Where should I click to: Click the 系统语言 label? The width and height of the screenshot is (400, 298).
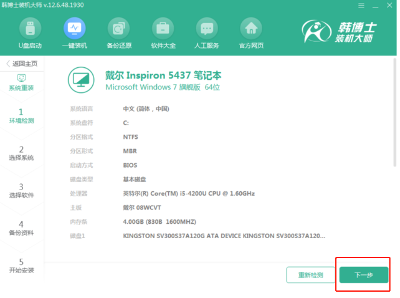coord(82,108)
